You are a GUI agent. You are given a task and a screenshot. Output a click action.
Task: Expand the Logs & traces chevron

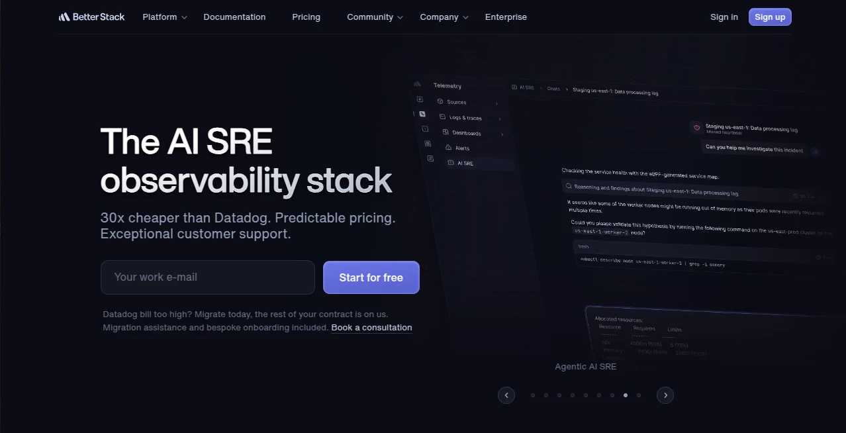[x=499, y=119]
